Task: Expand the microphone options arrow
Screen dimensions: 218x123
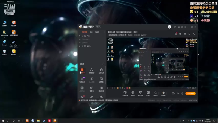Action: (x=159, y=93)
